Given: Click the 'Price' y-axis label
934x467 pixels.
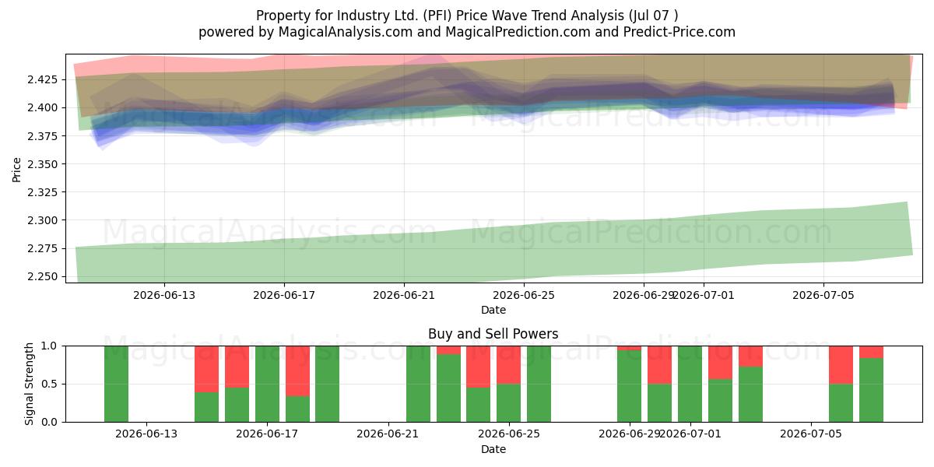Looking at the screenshot, I should tap(17, 168).
